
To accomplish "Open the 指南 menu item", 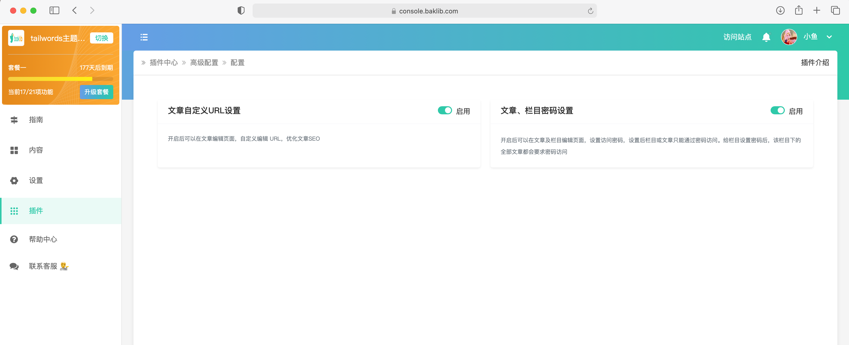I will [61, 120].
